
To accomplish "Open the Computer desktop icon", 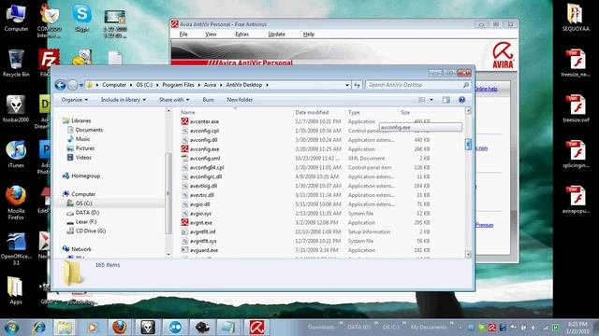I will click(16, 18).
